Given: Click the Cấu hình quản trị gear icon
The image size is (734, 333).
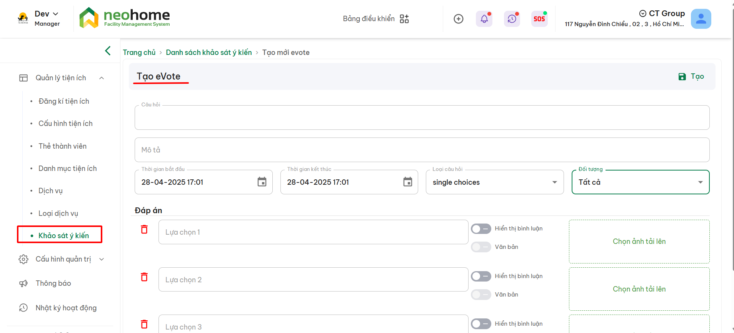Looking at the screenshot, I should pos(23,259).
